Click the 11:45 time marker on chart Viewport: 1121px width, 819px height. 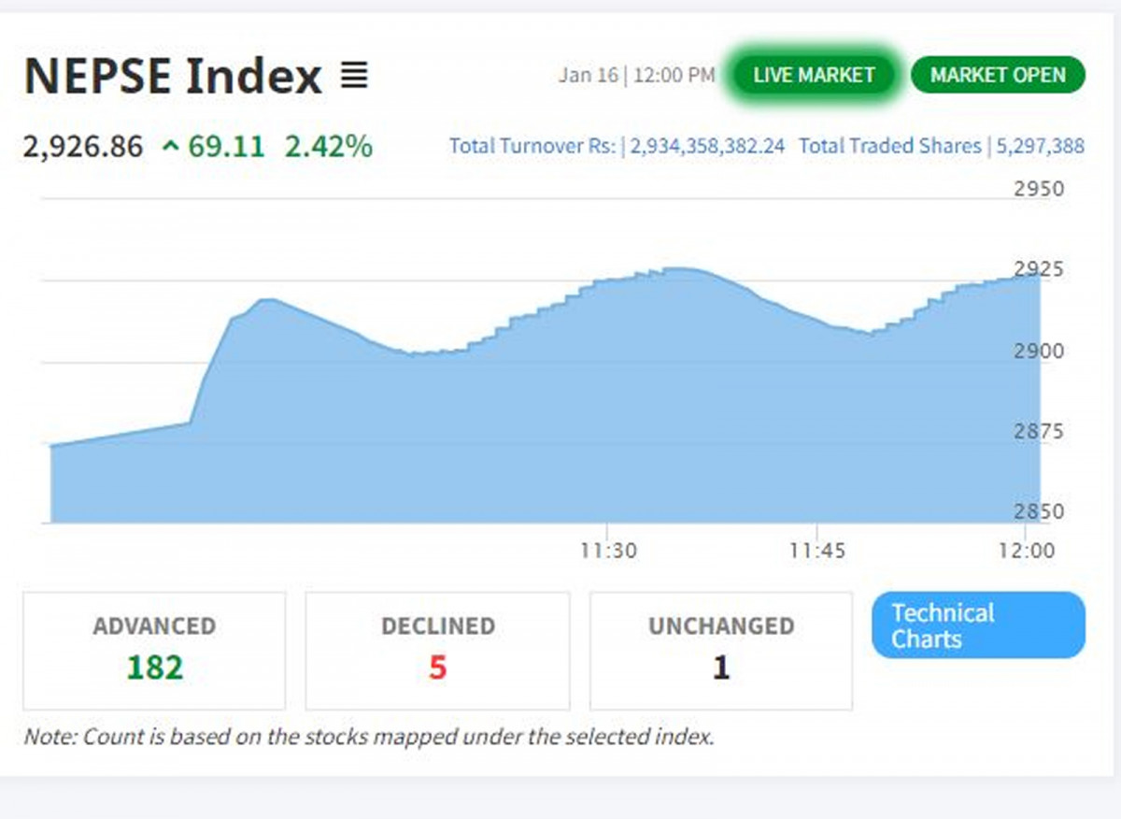pos(816,550)
